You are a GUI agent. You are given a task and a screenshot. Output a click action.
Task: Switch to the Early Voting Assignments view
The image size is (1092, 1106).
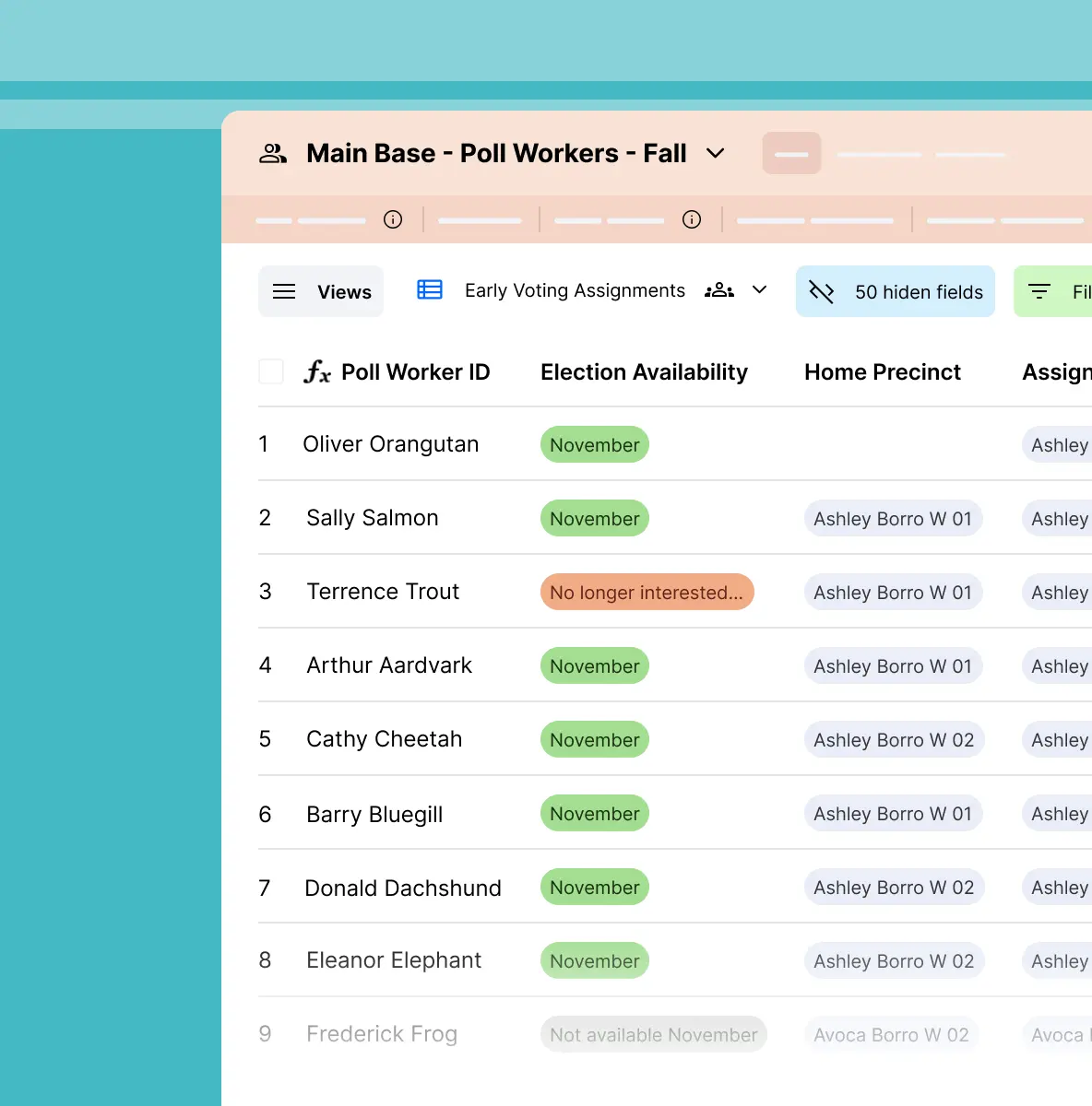pyautogui.click(x=575, y=290)
